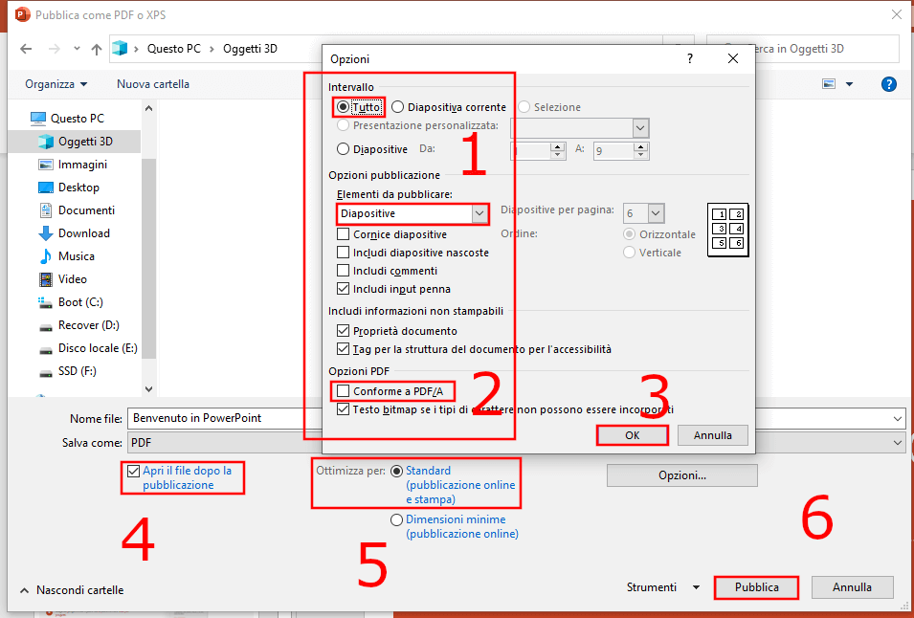Toggle Includi diapositive nascoste checkbox
This screenshot has width=914, height=618.
[344, 253]
